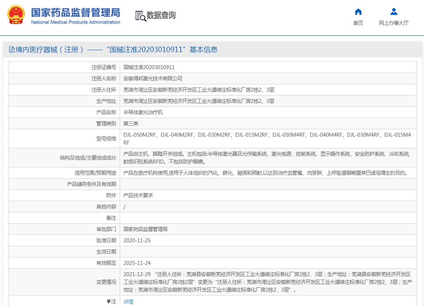Click the 附件 label cell
Image resolution: width=424 pixels, height=306 pixels.
[x=65, y=195]
